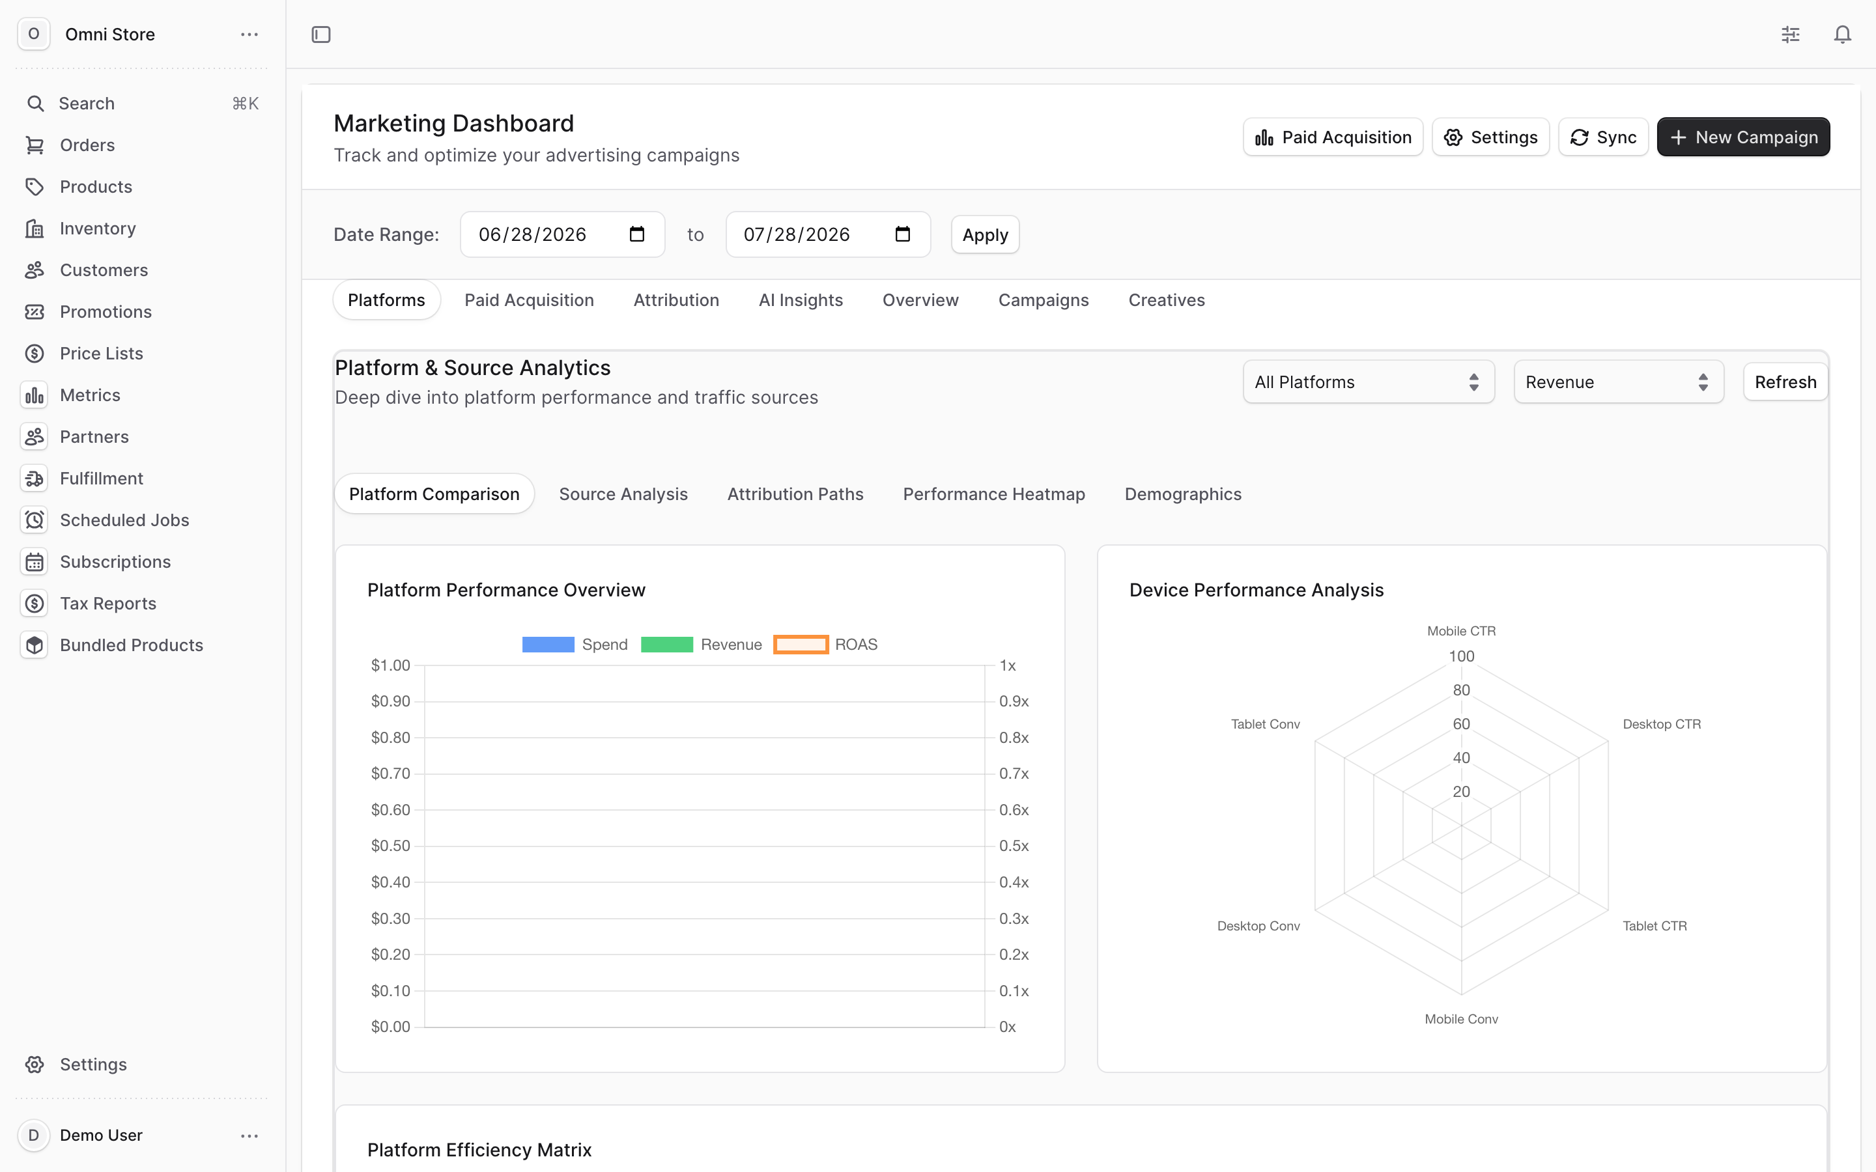Toggle ROAS series in chart legend
Viewport: 1876px width, 1172px height.
pos(825,645)
